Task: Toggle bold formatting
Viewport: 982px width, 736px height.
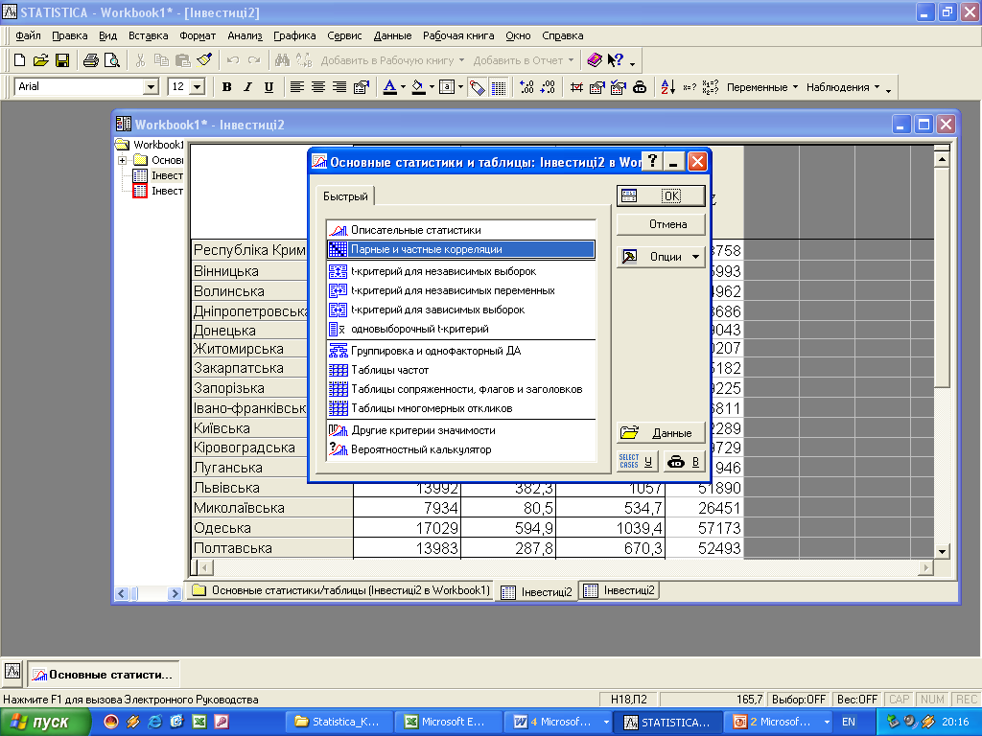Action: 226,87
